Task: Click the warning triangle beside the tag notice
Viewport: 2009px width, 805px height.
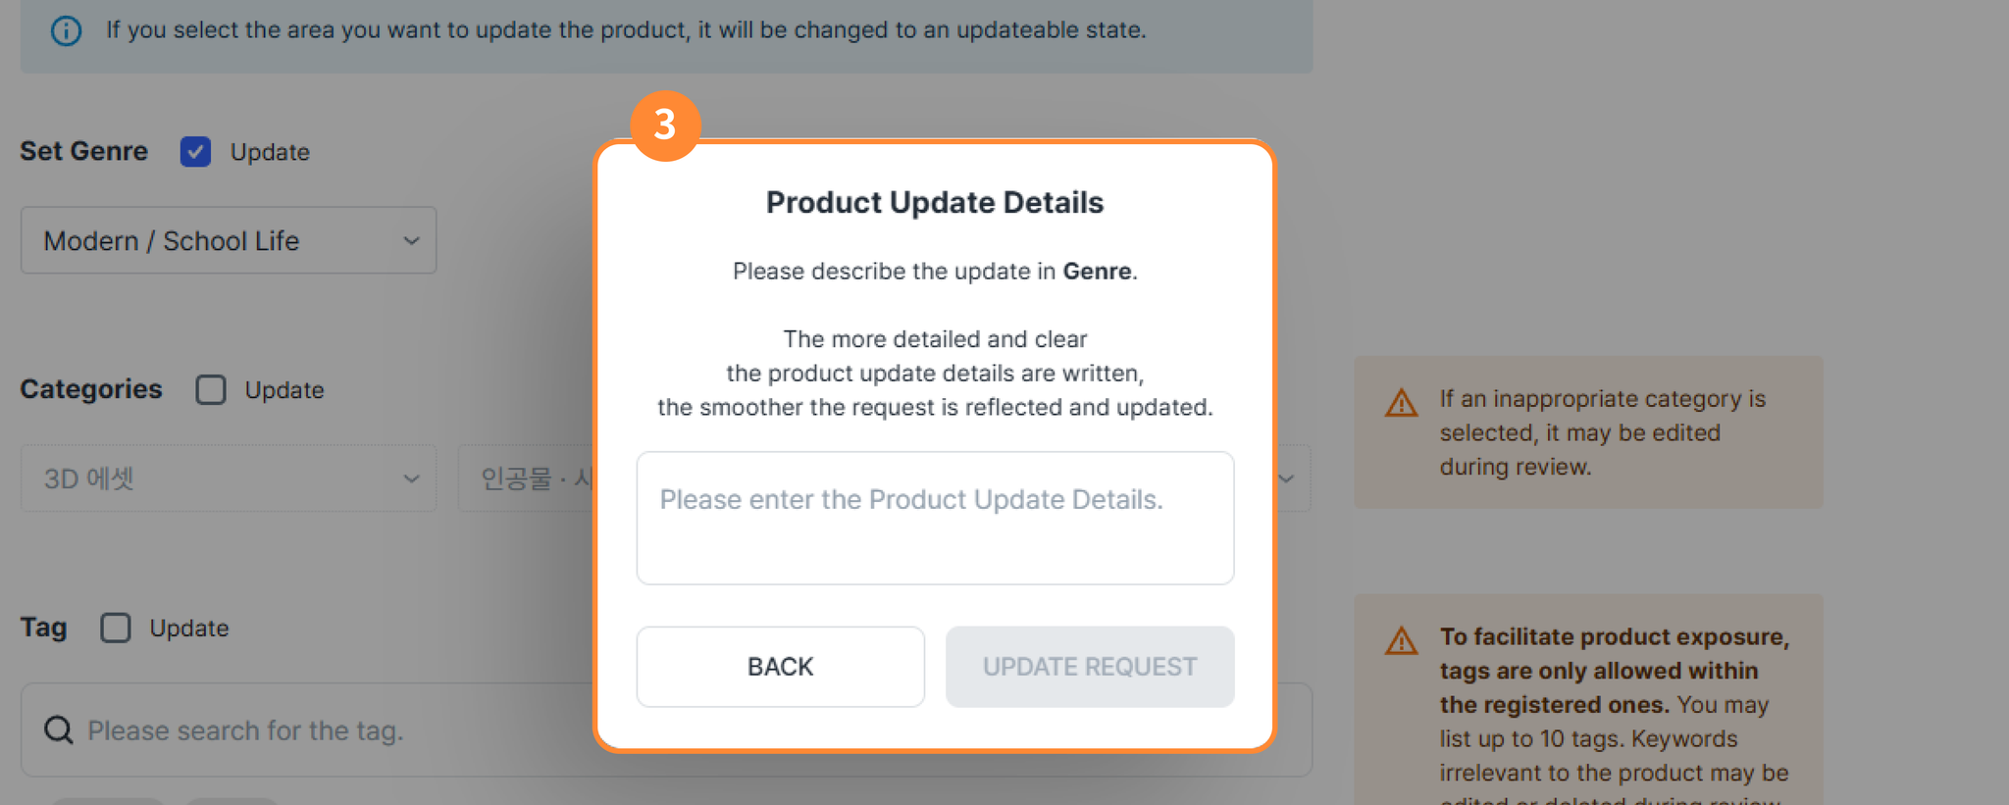Action: point(1401,640)
